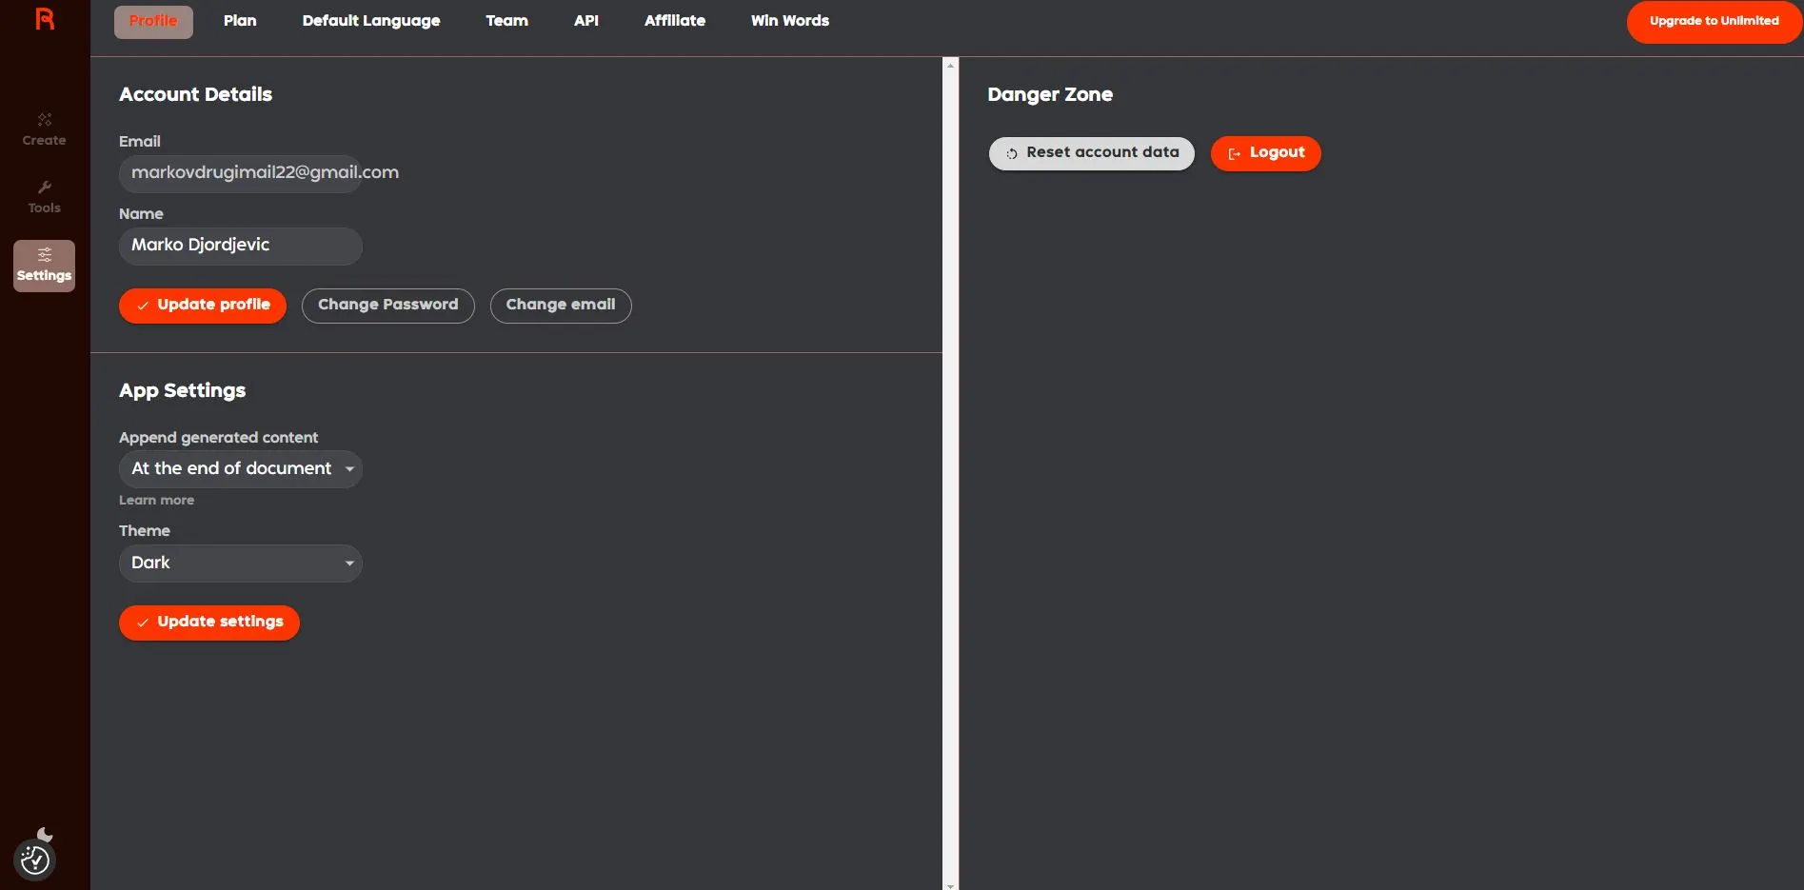
Task: Go to the API tab
Action: click(x=586, y=21)
